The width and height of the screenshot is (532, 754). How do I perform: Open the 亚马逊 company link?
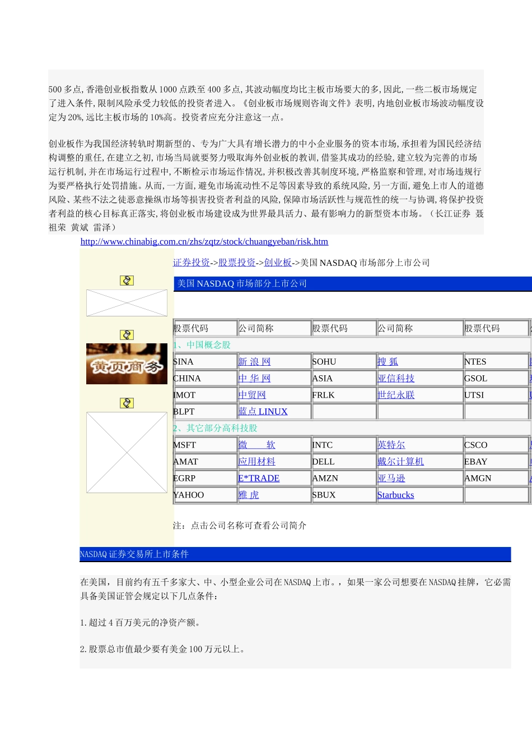pyautogui.click(x=391, y=479)
